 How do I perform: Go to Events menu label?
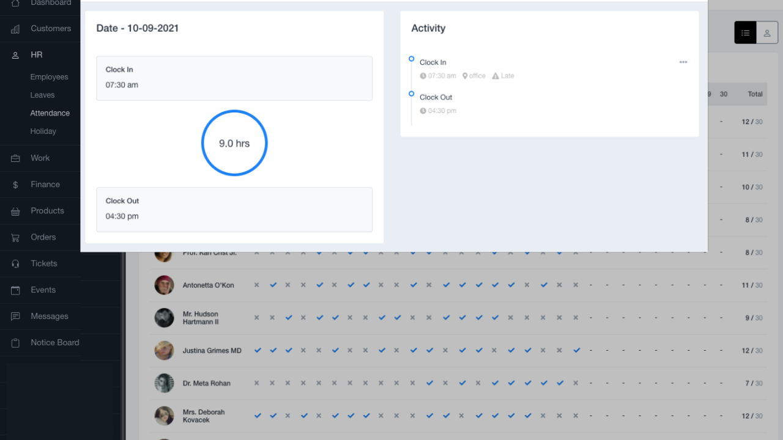[43, 290]
